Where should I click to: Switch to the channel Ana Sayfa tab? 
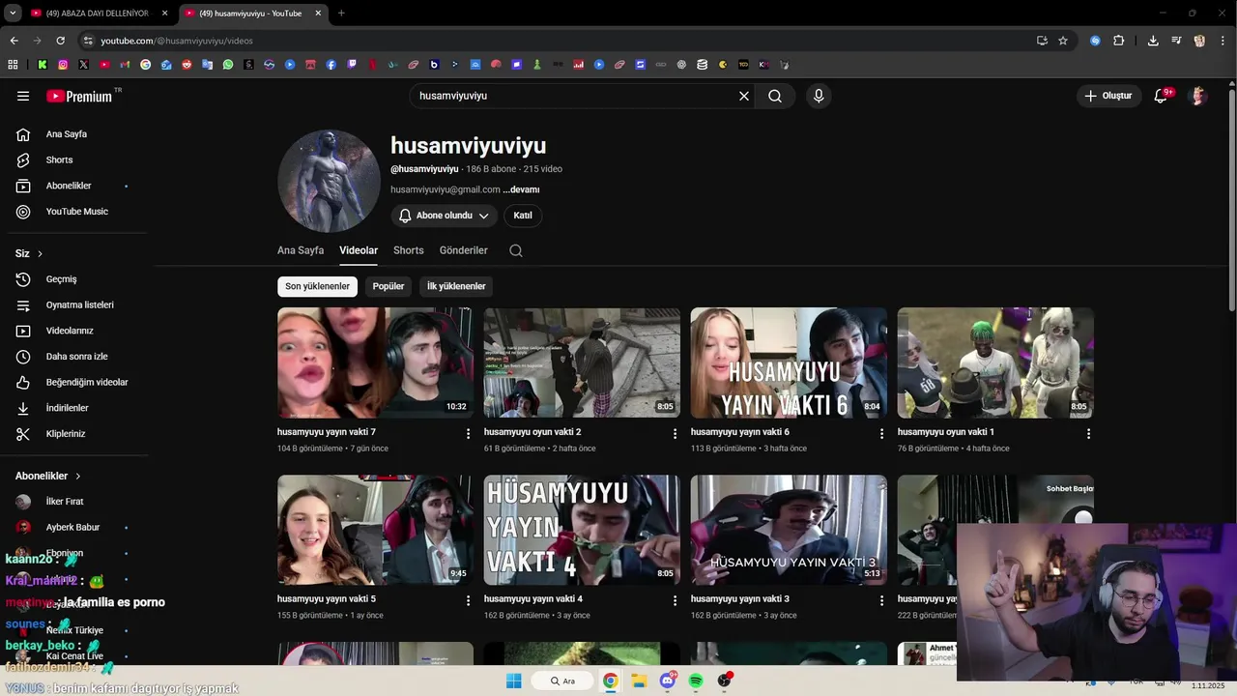pos(301,250)
